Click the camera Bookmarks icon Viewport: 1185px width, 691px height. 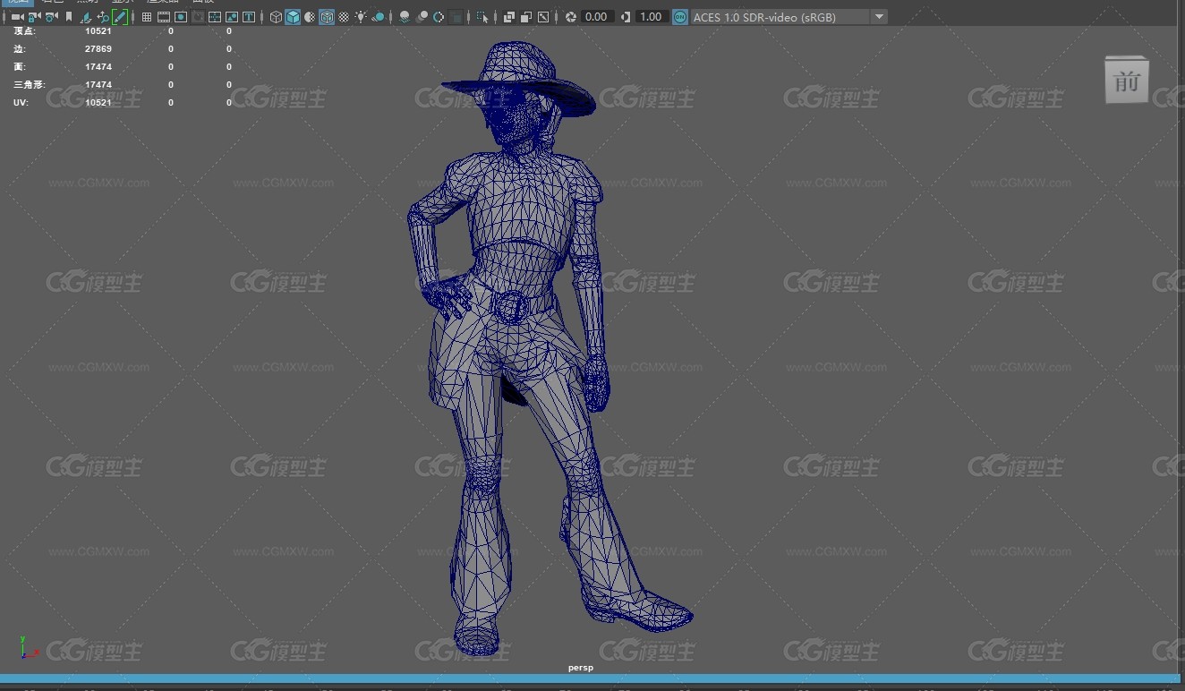point(69,17)
